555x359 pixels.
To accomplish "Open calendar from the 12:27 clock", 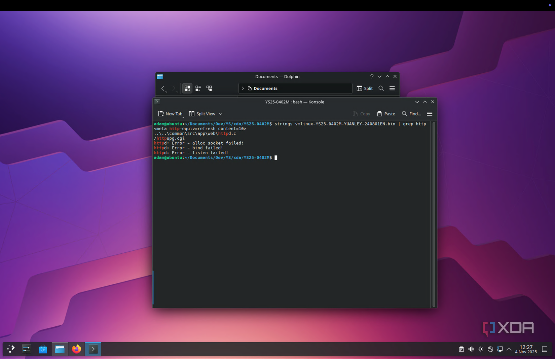I will (x=526, y=349).
